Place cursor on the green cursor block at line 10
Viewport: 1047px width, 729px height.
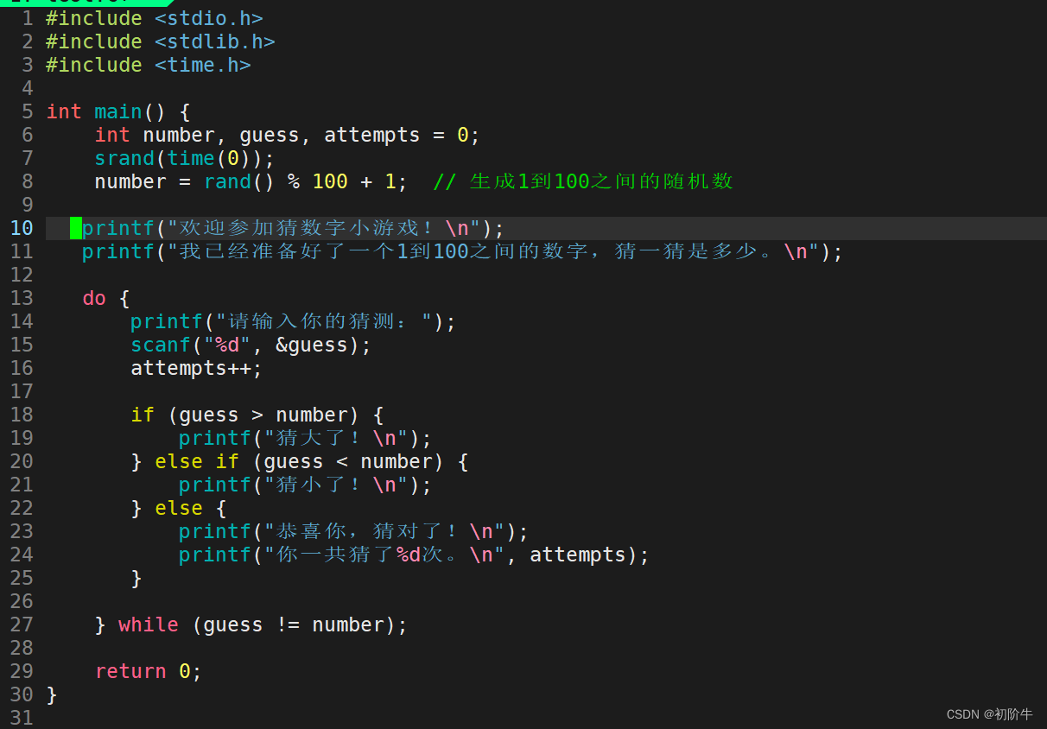point(76,228)
